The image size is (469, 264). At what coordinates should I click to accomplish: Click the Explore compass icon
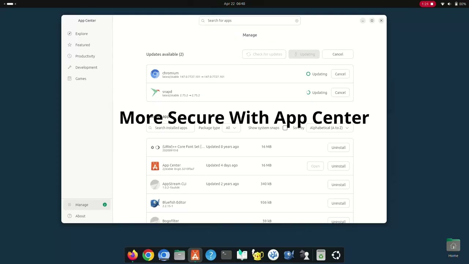70,34
